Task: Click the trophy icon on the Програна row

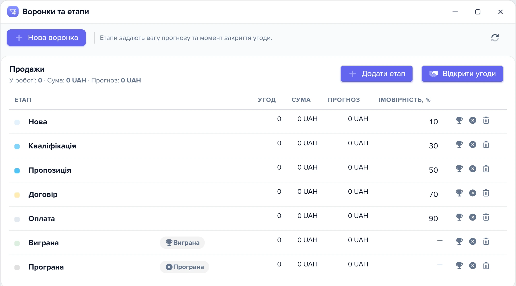Action: 459,266
